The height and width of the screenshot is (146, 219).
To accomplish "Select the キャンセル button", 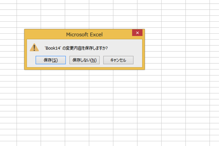I will coord(118,60).
